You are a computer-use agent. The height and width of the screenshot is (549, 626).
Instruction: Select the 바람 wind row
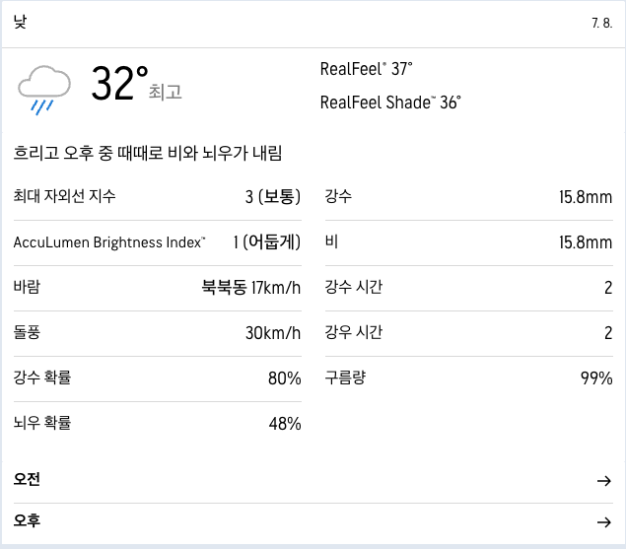click(x=158, y=288)
